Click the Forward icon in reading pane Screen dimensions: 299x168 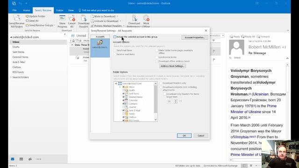258,36
